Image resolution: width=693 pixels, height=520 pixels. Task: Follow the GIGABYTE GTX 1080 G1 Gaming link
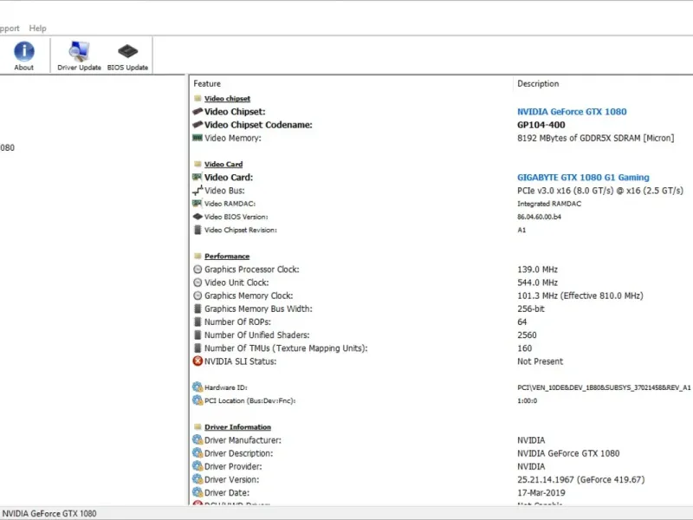[x=583, y=178]
